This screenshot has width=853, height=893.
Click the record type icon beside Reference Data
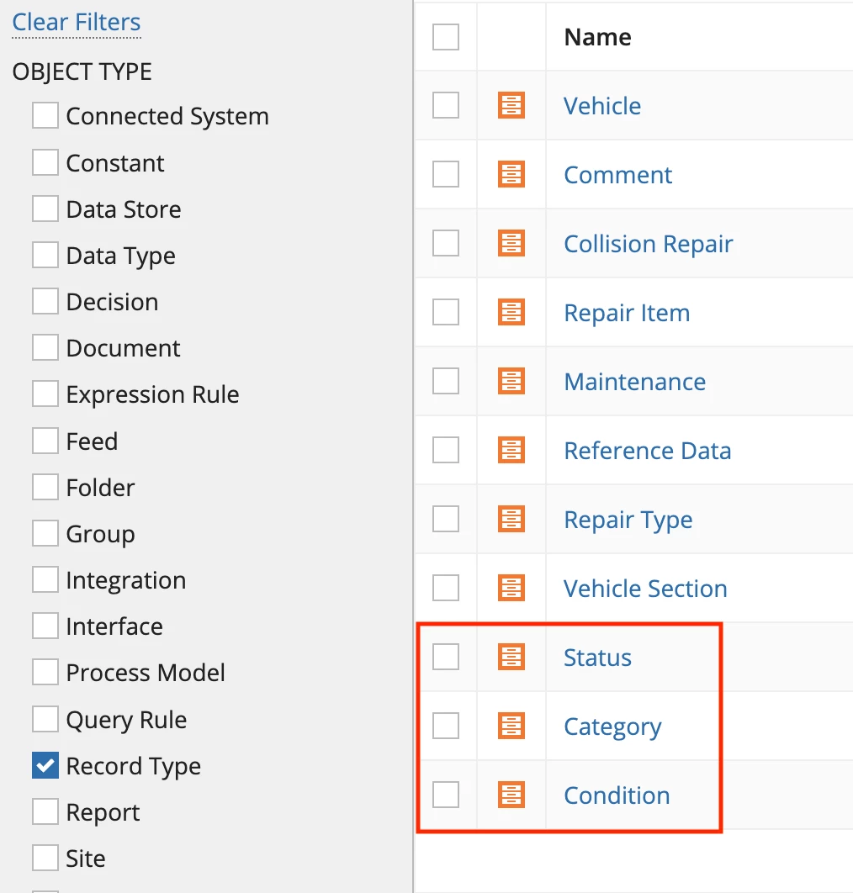511,450
